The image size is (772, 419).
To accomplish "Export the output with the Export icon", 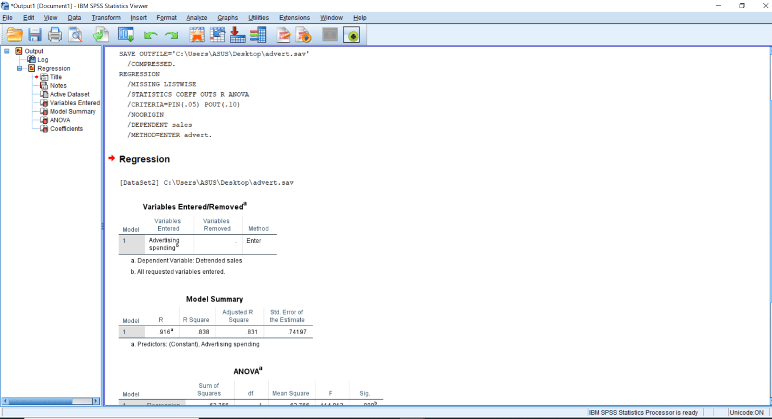I will pos(101,34).
